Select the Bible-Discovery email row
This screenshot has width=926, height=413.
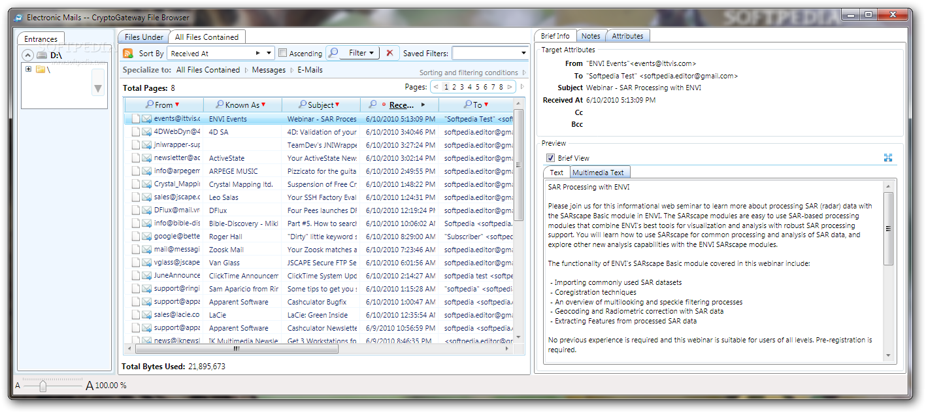[318, 223]
